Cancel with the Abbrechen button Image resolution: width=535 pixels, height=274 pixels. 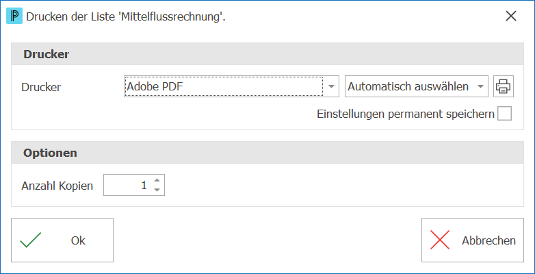tap(473, 240)
